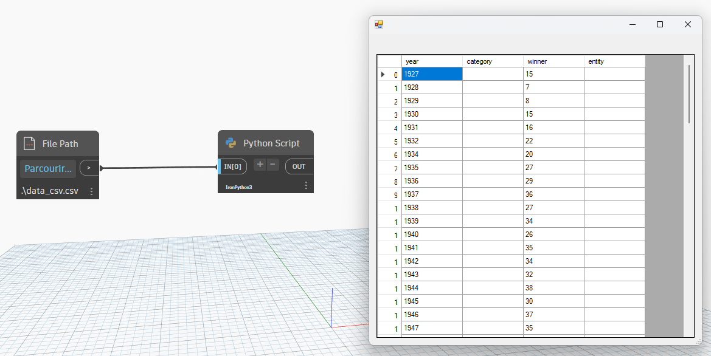
Task: Select the year cell 1936
Action: tap(432, 180)
